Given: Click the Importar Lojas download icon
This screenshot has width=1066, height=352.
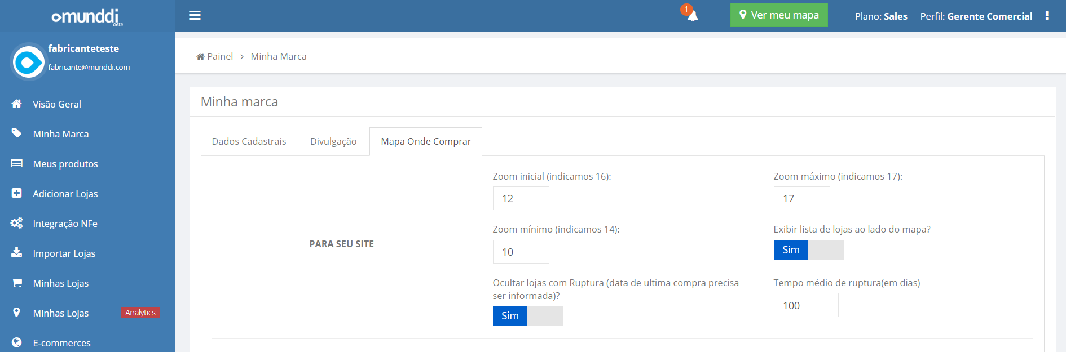Looking at the screenshot, I should coord(17,252).
